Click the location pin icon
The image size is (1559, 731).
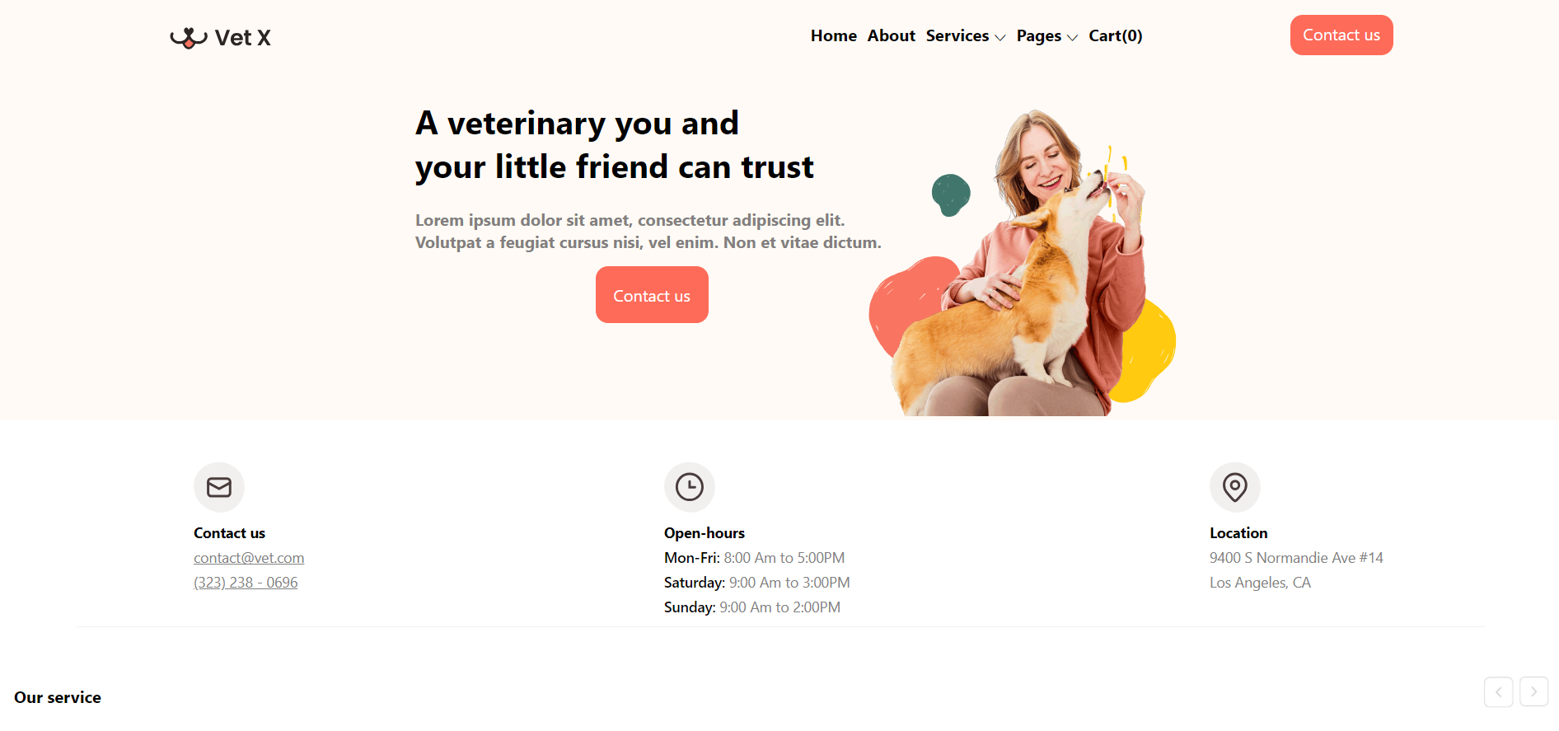1235,487
